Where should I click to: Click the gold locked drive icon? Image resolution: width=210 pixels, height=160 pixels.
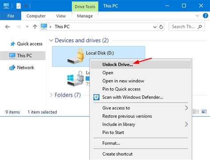(x=76, y=56)
